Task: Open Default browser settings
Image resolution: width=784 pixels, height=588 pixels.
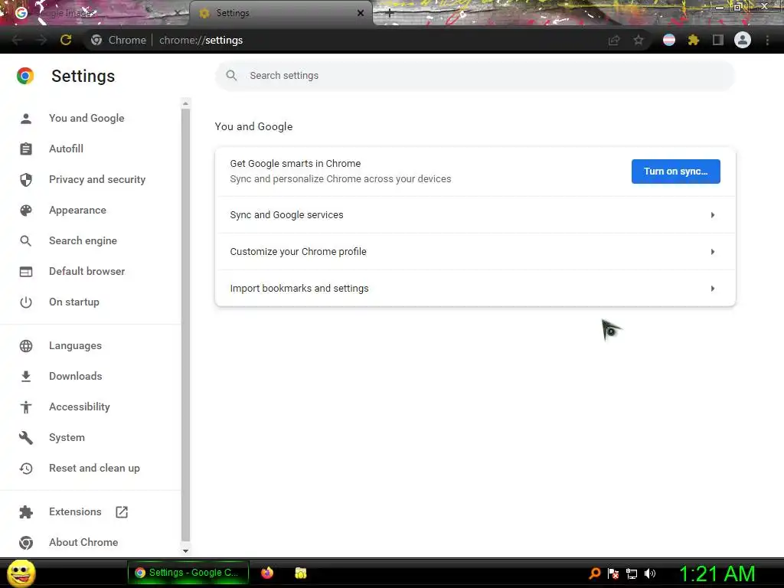Action: coord(87,272)
